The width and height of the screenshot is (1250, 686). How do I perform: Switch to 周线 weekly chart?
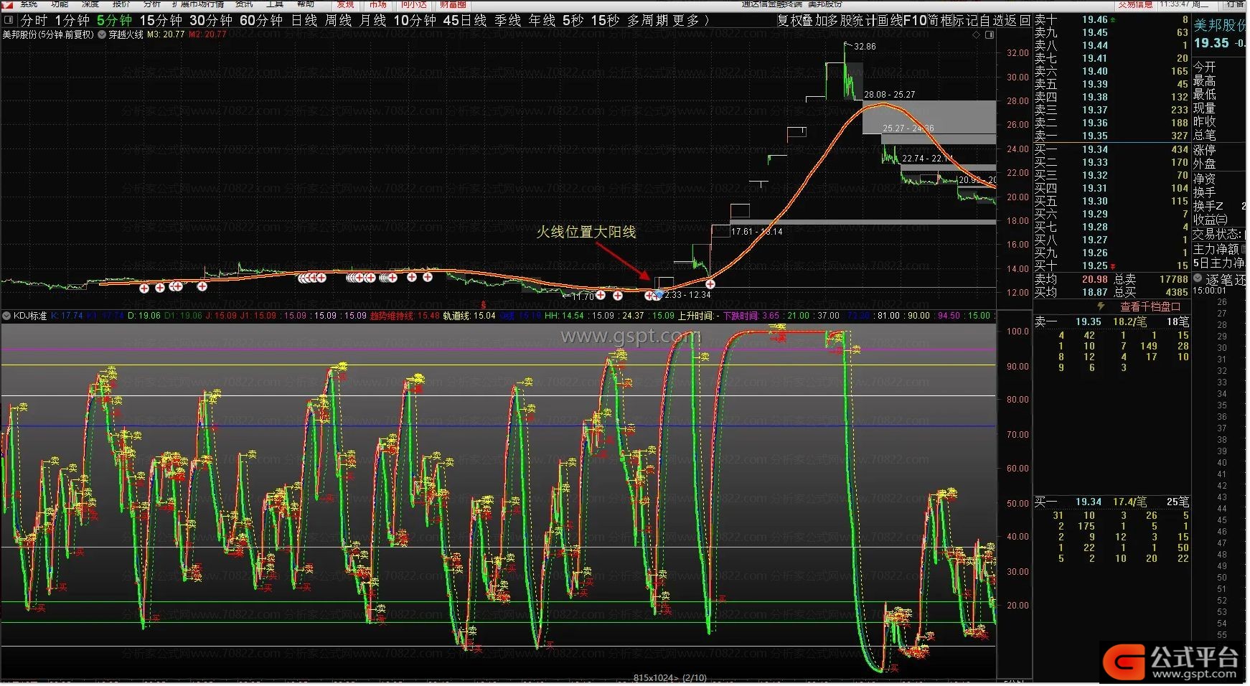tap(338, 20)
